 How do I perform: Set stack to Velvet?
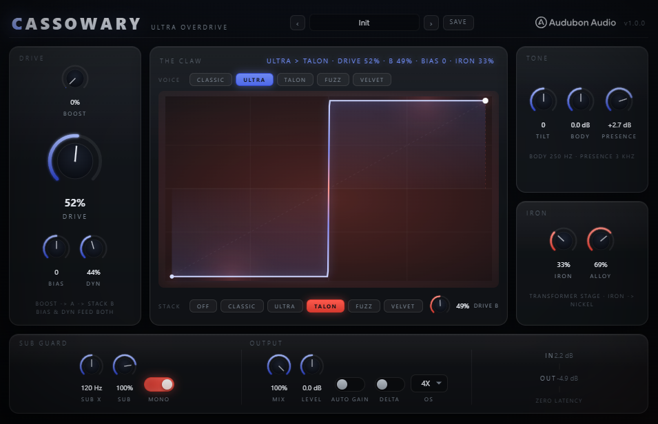tap(403, 306)
